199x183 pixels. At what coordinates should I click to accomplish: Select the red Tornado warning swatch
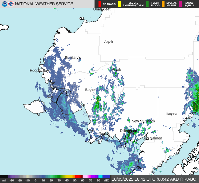pyautogui.click(x=99, y=4)
